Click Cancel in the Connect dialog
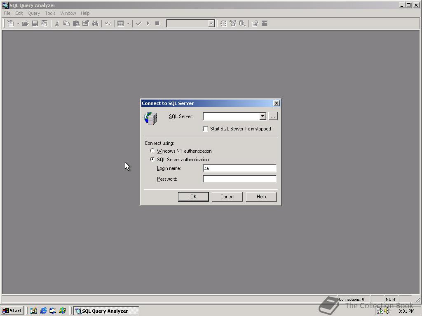This screenshot has width=422, height=316. [227, 197]
